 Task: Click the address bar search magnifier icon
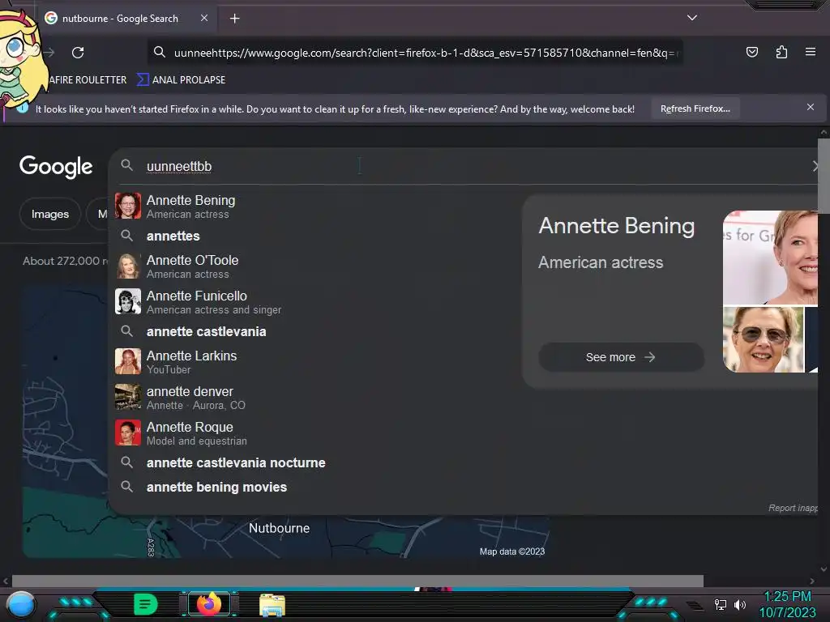click(160, 52)
